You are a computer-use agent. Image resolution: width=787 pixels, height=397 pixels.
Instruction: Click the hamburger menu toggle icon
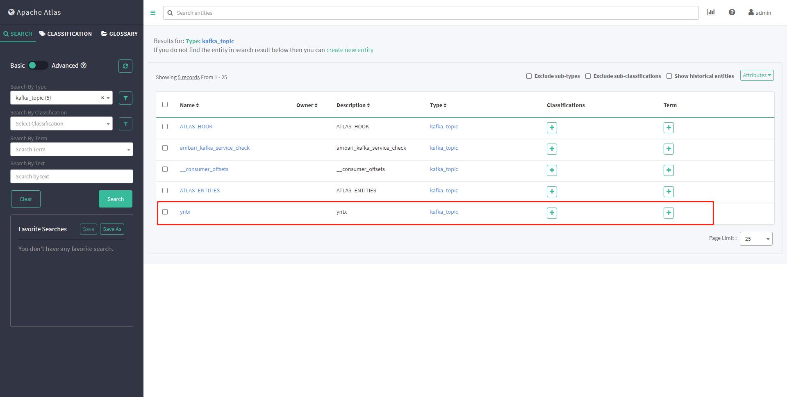pos(153,13)
